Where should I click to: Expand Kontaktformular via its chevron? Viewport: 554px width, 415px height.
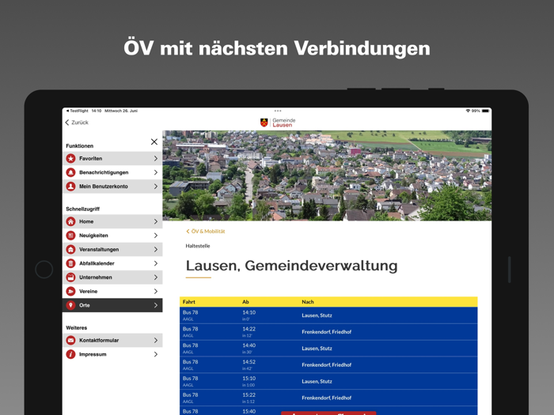pyautogui.click(x=155, y=340)
